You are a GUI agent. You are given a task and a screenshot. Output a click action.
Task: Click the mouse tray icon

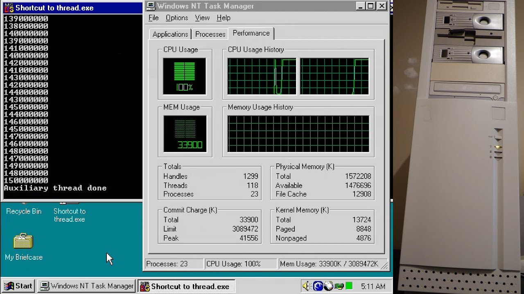[x=329, y=286]
